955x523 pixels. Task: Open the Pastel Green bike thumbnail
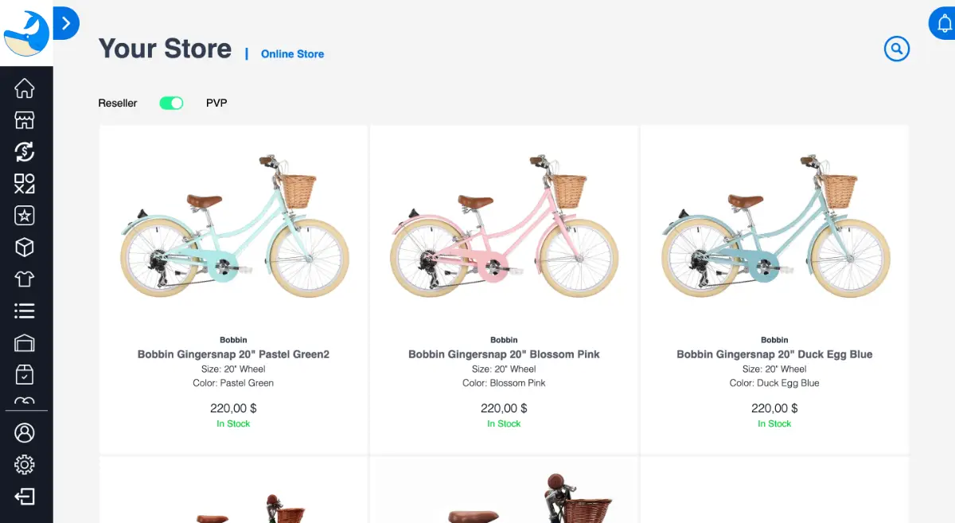pyautogui.click(x=234, y=227)
